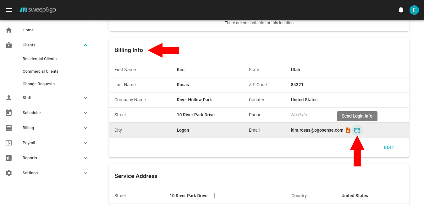Click the kim.rosas@ogosense.com email address

317,130
